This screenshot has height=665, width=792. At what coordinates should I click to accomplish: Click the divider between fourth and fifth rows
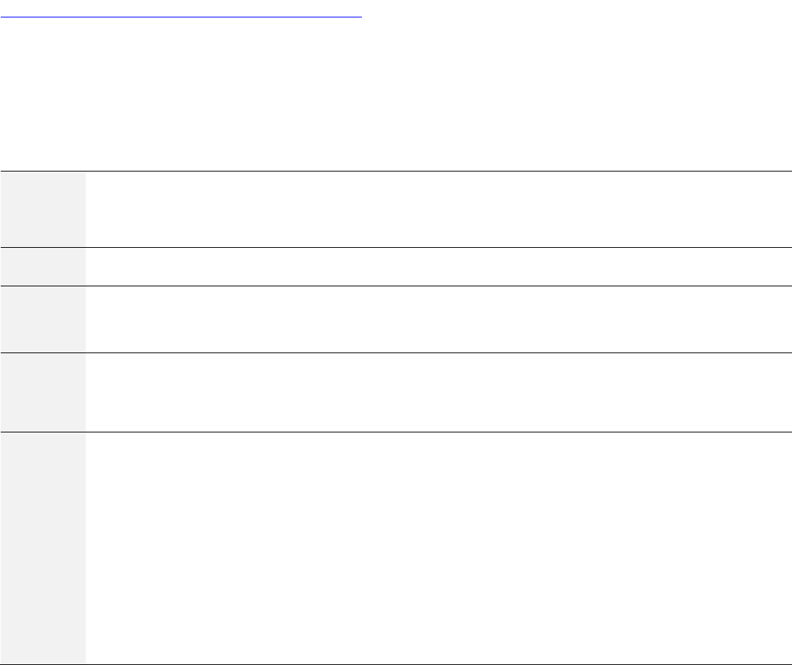coord(395,432)
